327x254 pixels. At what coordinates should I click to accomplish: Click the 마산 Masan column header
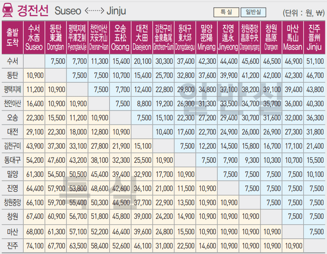coord(293,37)
